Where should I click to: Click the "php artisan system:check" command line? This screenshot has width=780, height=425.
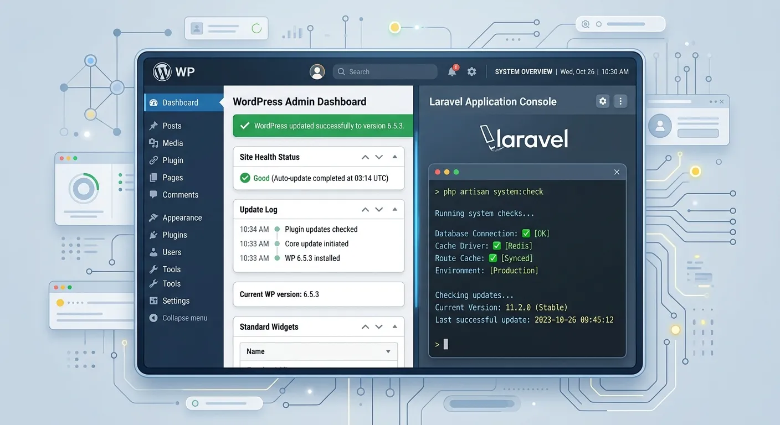[489, 192]
